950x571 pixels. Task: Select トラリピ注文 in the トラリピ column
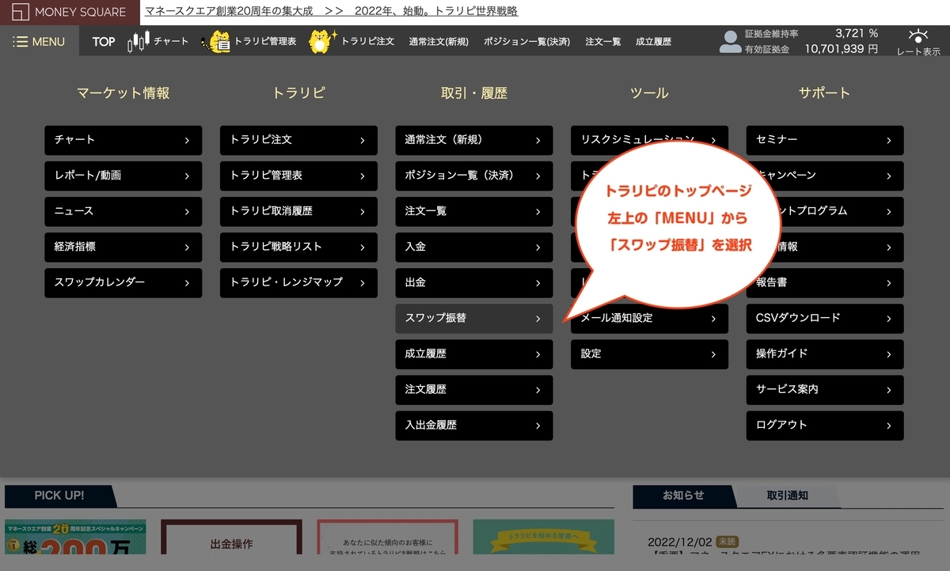tap(298, 140)
